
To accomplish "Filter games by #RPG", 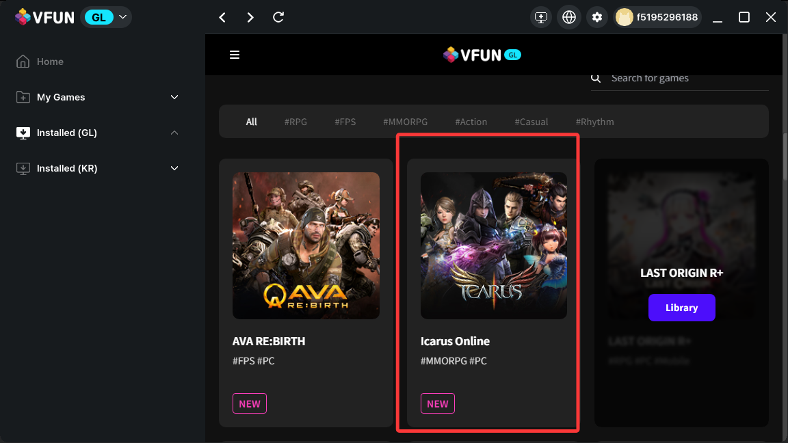I will coord(295,122).
